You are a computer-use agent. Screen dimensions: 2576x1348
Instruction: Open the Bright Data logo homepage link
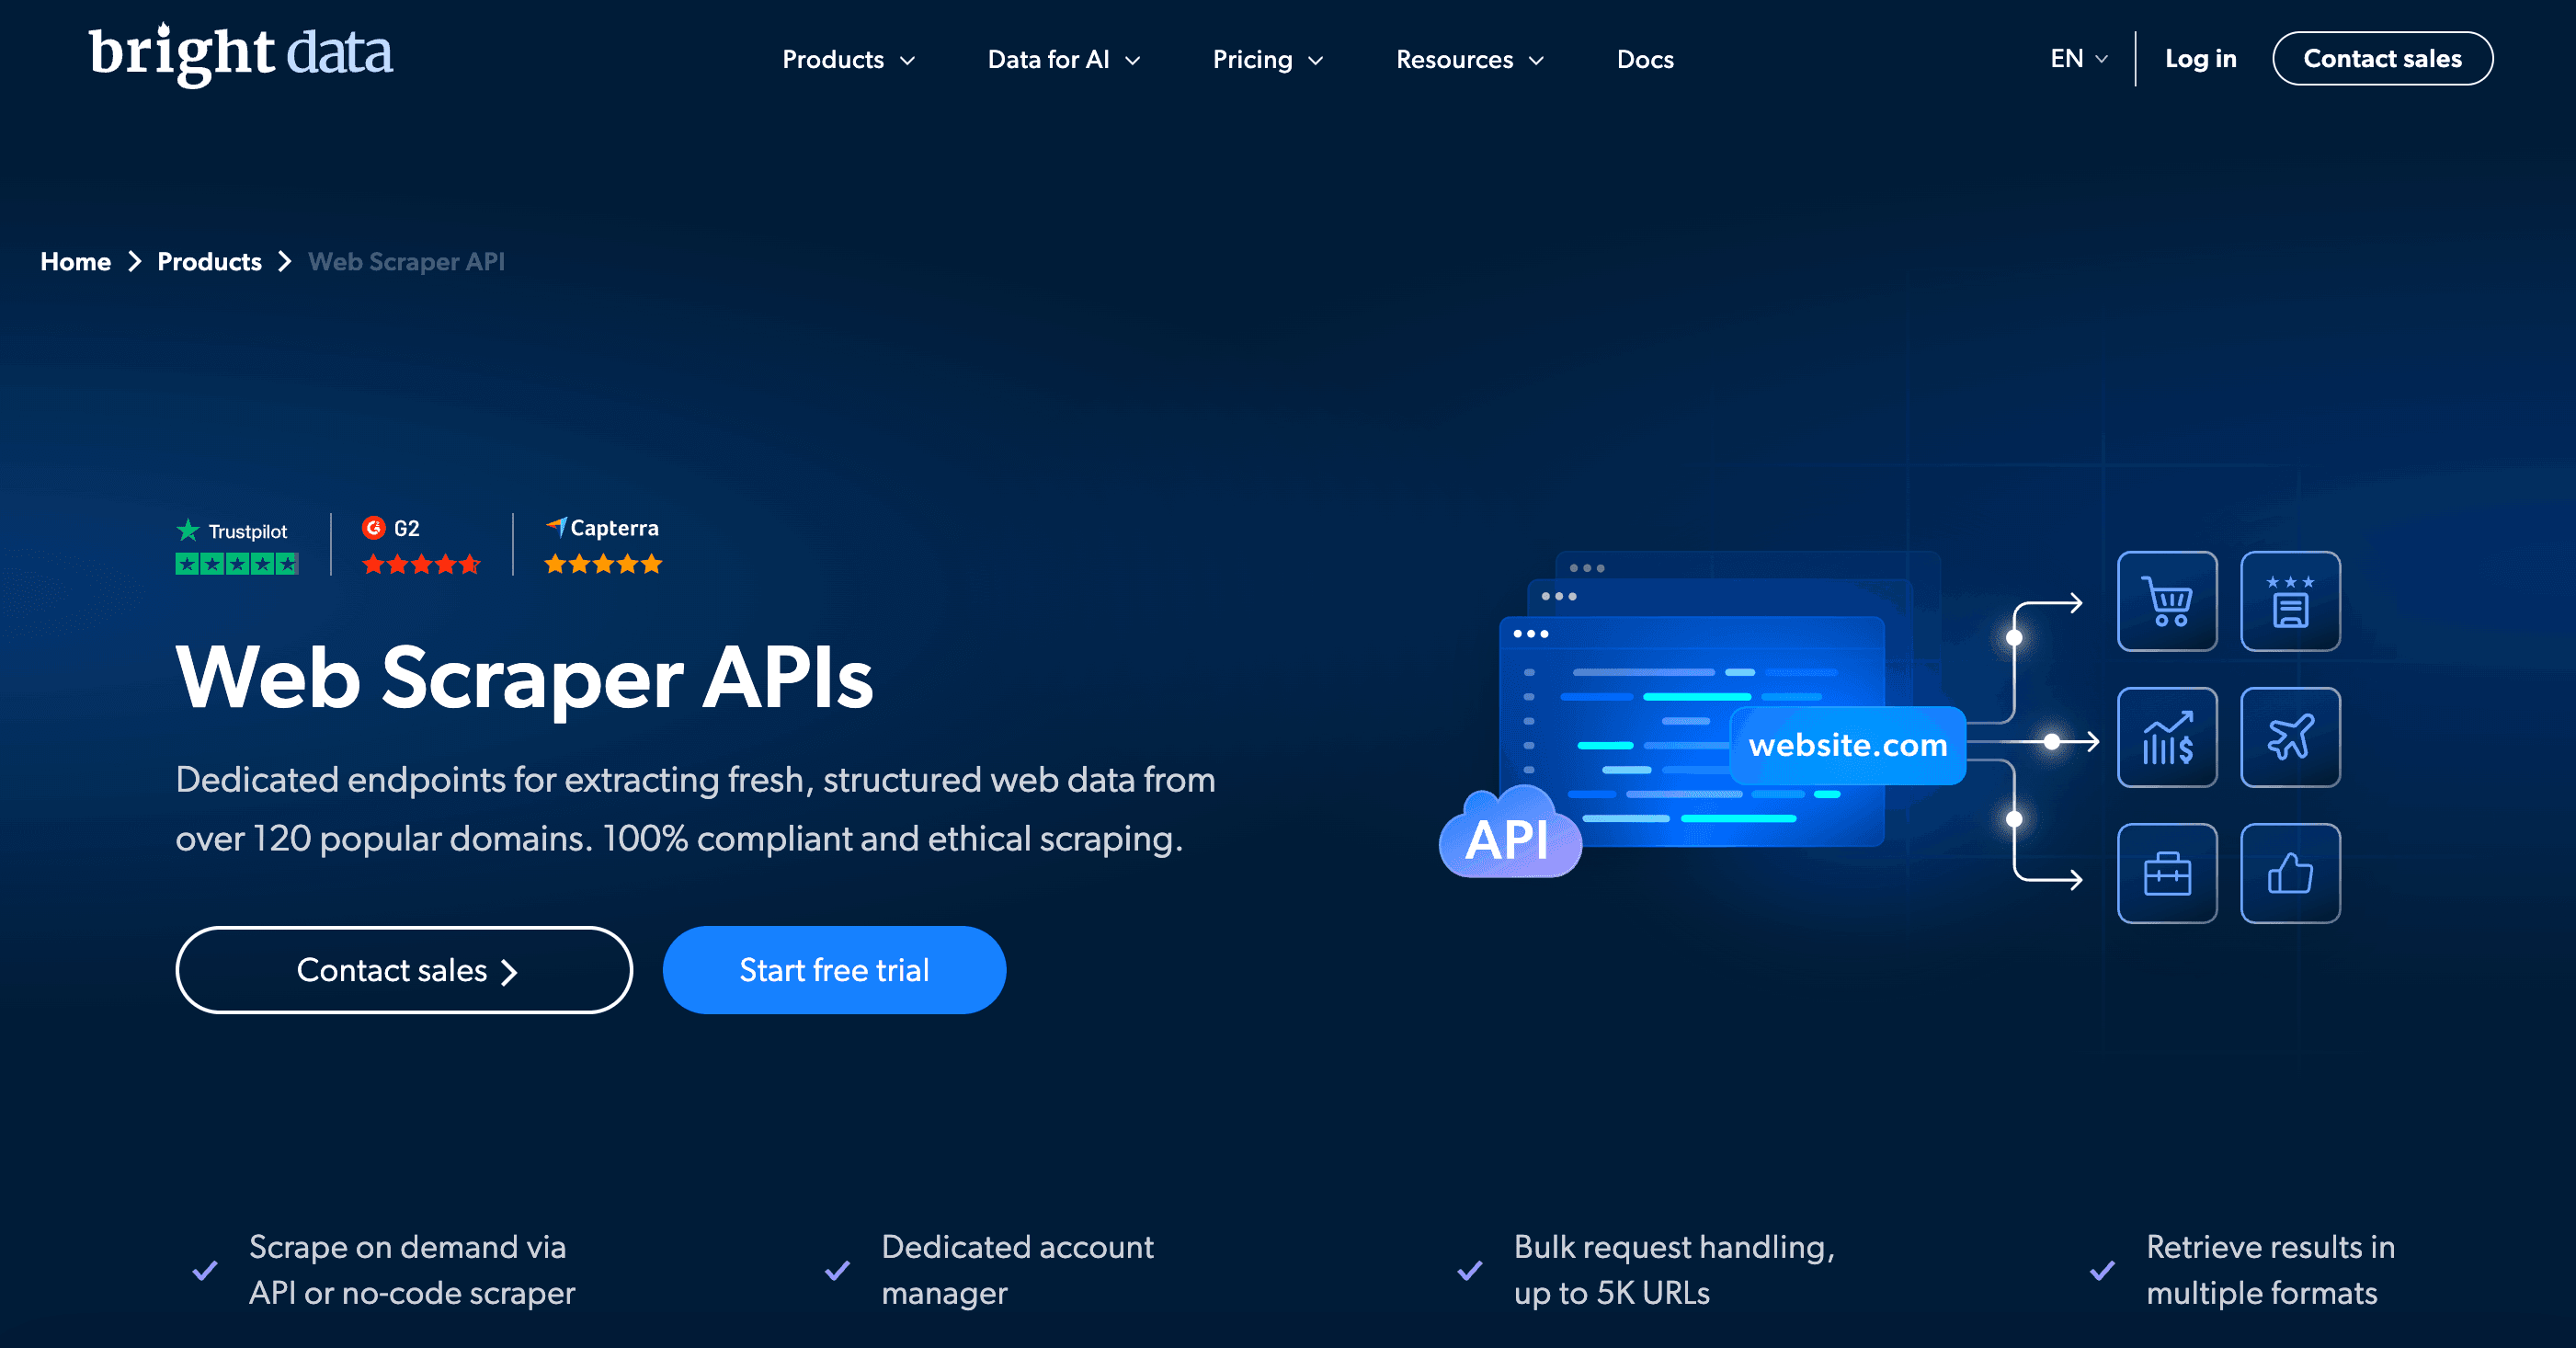[240, 54]
